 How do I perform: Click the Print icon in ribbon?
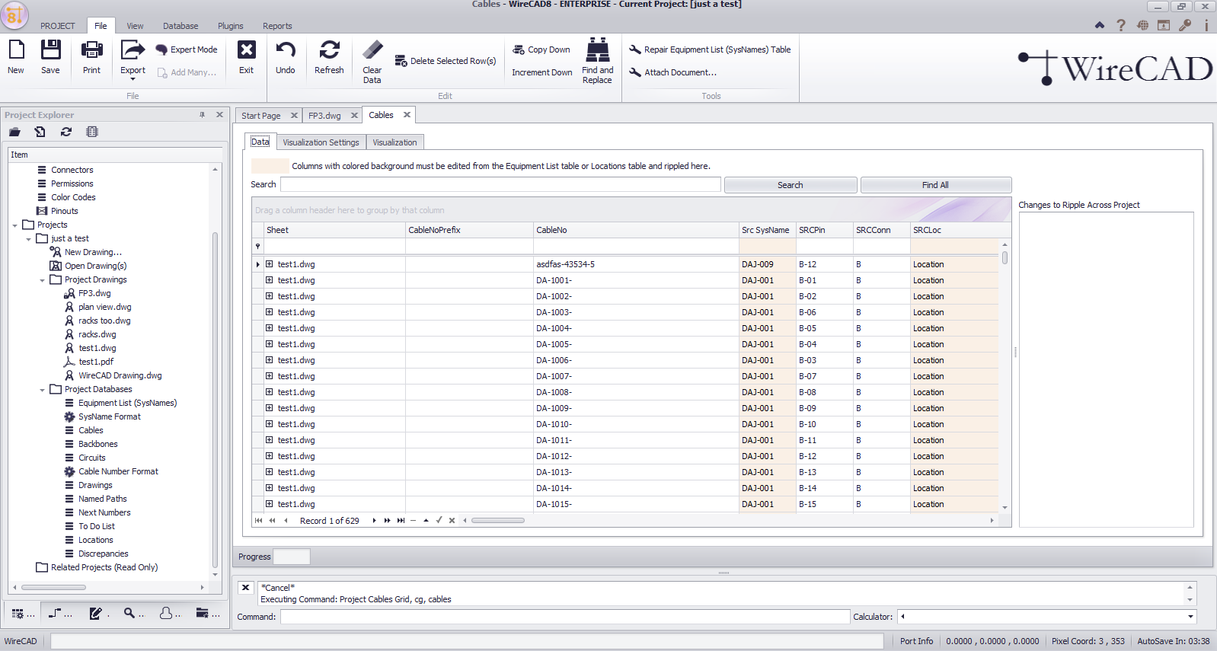[91, 57]
